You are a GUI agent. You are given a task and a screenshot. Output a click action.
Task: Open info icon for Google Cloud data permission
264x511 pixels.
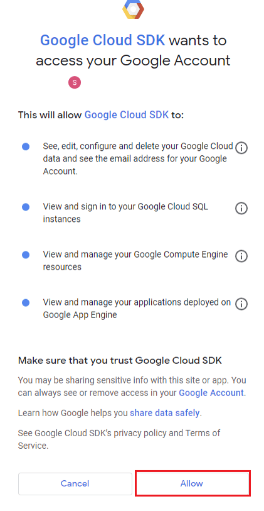coord(241,148)
